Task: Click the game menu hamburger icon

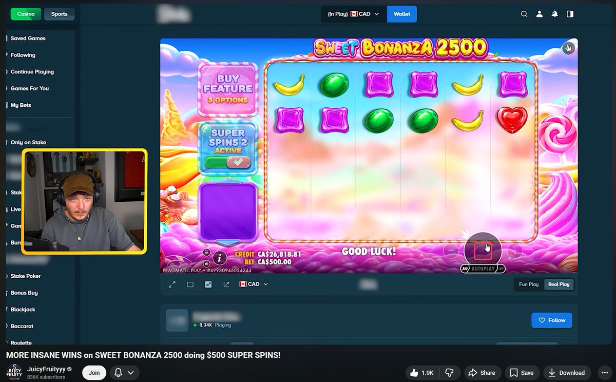Action: (206, 252)
